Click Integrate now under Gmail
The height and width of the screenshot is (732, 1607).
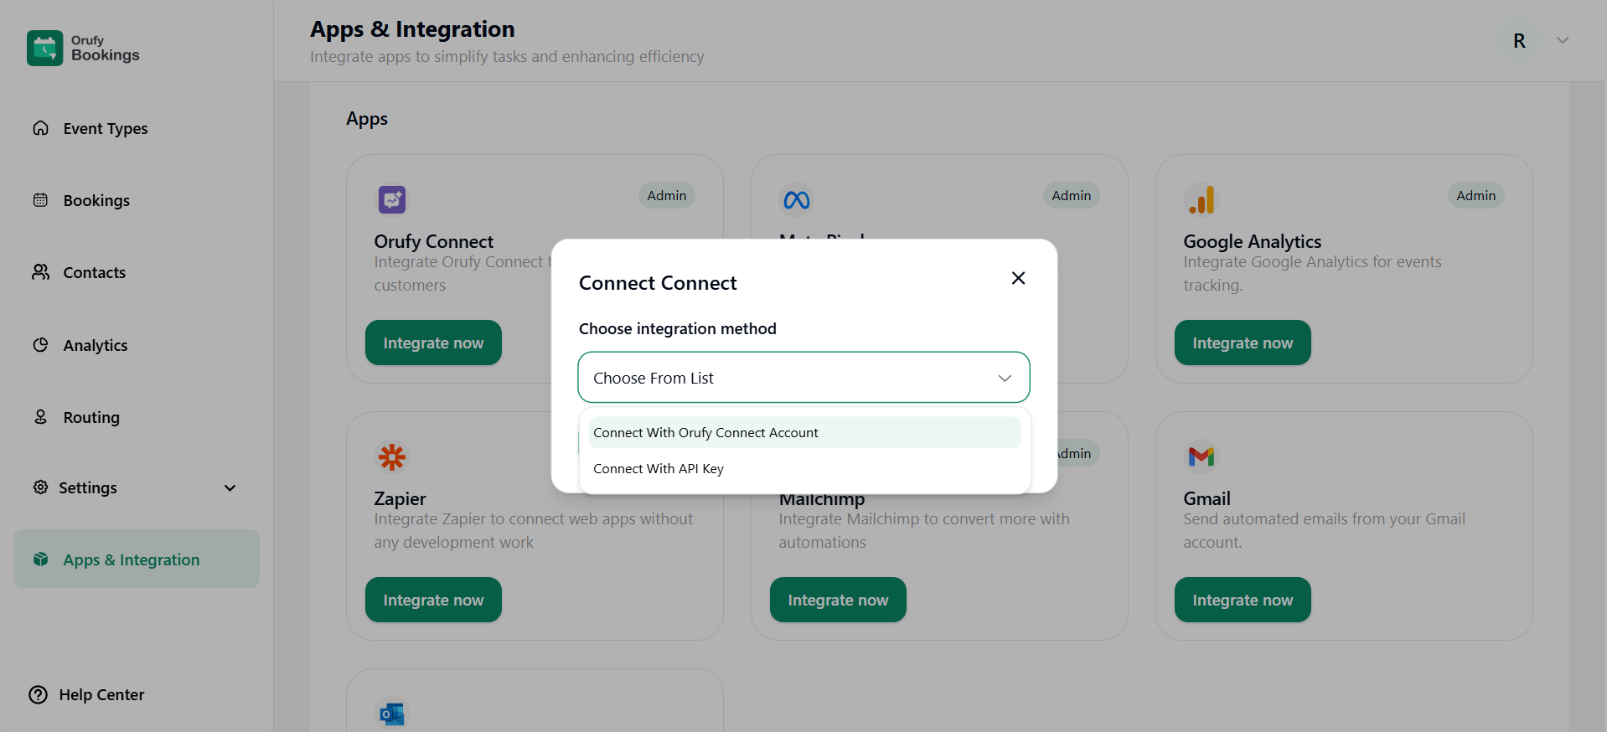tap(1242, 600)
